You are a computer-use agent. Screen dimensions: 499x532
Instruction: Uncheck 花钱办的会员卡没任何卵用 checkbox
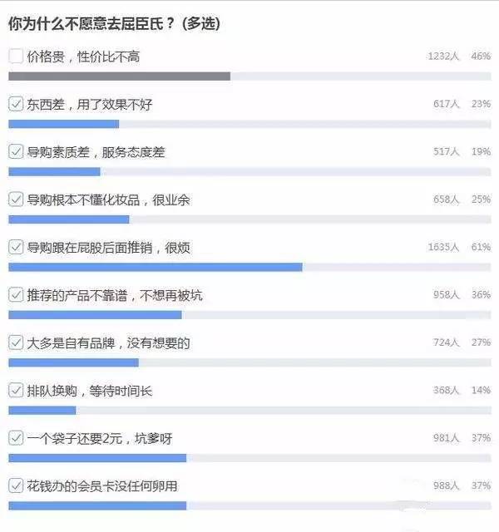(x=16, y=485)
